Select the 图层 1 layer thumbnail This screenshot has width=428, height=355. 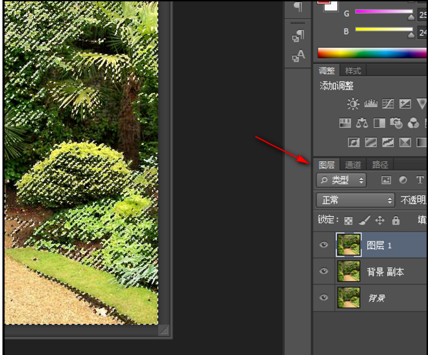coord(349,245)
